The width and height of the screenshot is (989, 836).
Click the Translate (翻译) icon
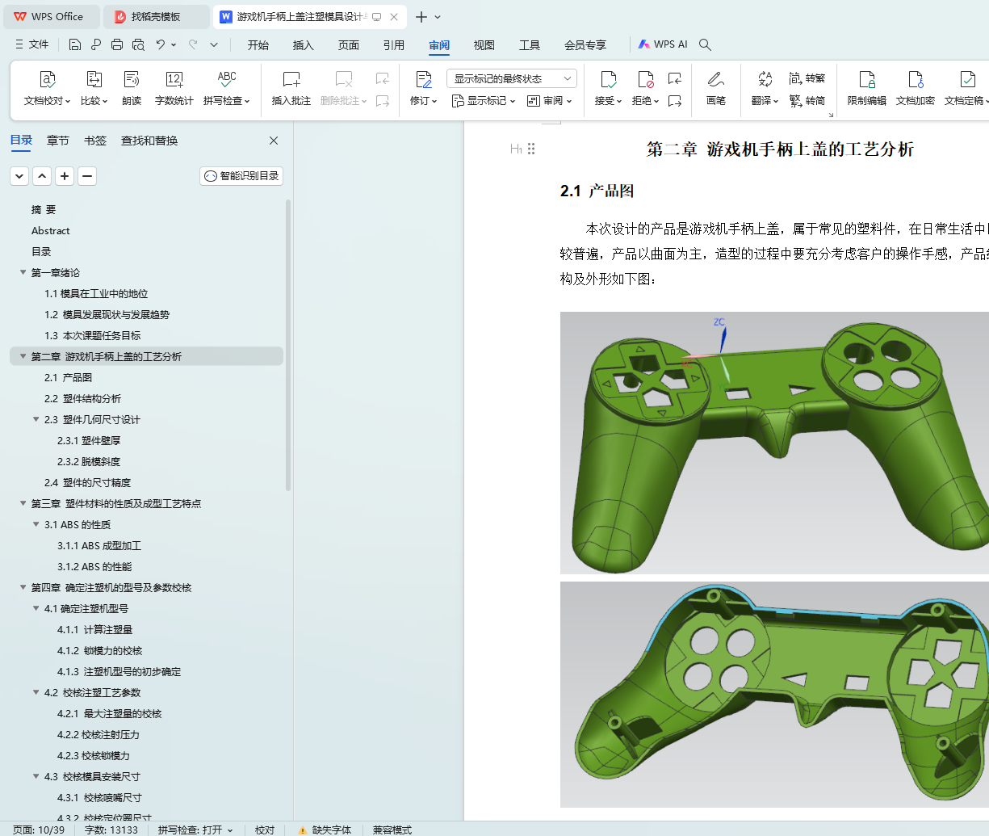[765, 79]
